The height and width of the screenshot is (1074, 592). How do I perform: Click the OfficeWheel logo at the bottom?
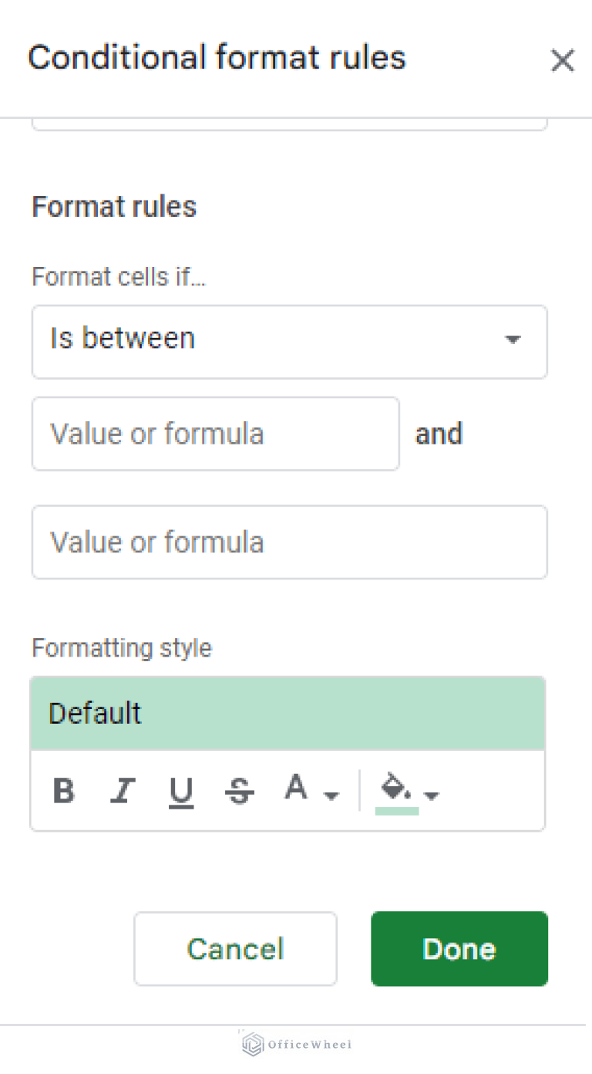(251, 1045)
